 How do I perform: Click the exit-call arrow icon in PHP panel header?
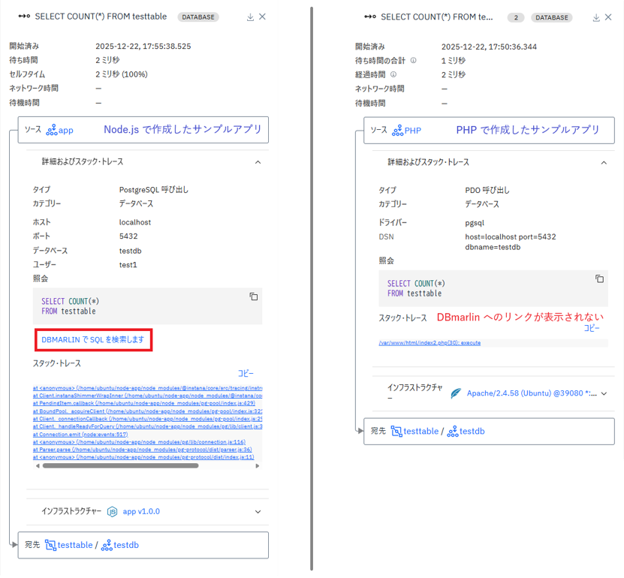[x=370, y=17]
